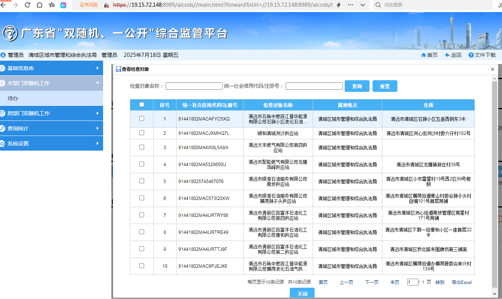
Task: Click the AI assistant icon in toolbar
Action: (x=63, y=5)
